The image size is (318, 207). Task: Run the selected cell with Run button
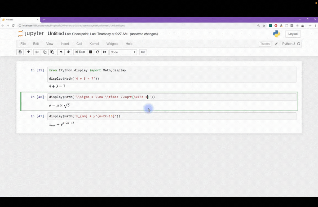point(80,52)
